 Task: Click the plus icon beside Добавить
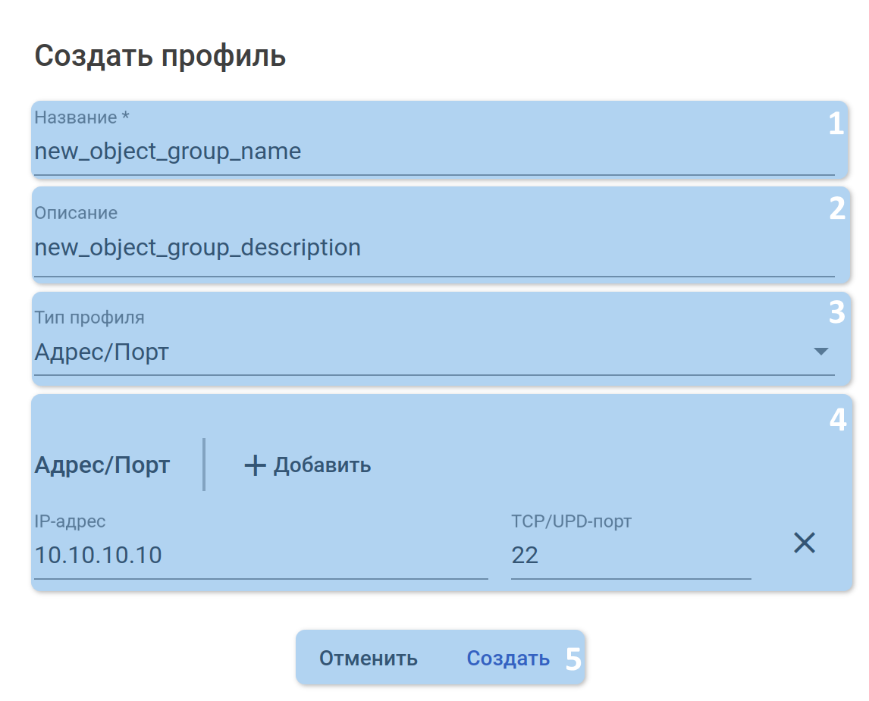(255, 465)
